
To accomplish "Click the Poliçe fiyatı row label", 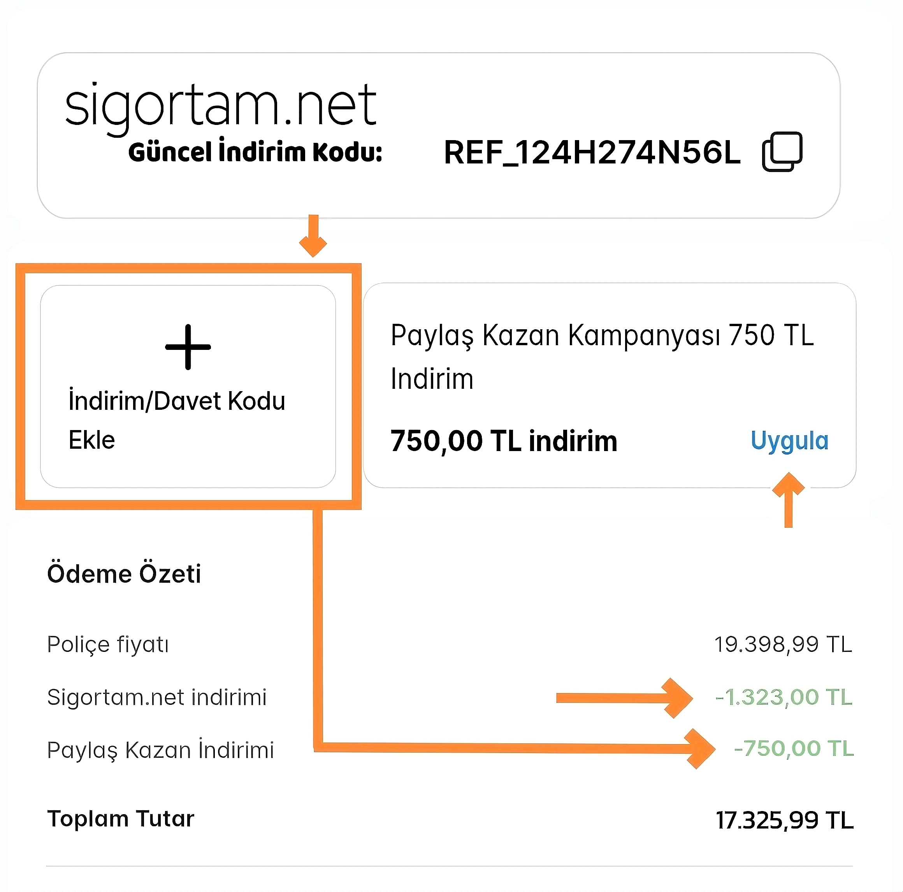I will 107,644.
